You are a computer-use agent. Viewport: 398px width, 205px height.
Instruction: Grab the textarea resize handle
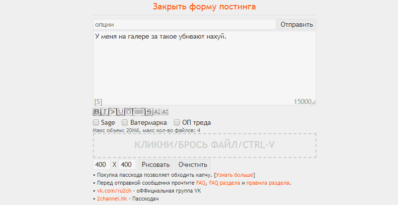coord(314,102)
